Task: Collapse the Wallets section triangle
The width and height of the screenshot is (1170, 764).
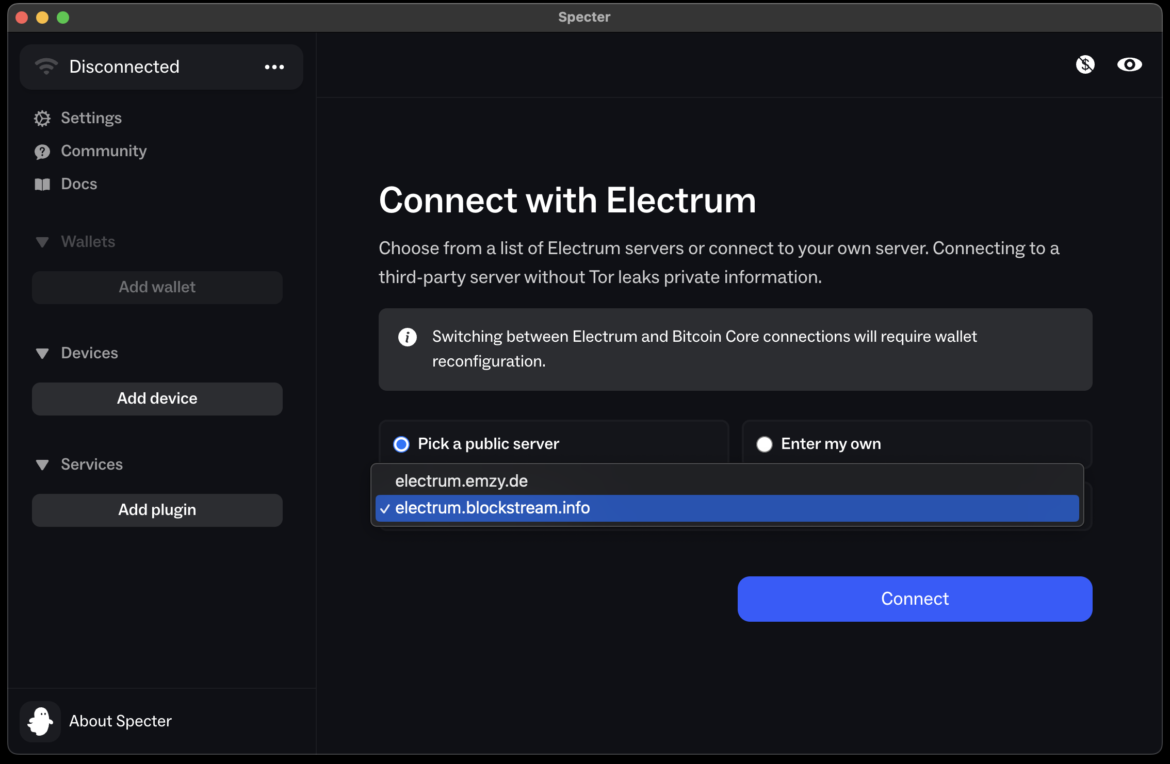Action: (42, 242)
